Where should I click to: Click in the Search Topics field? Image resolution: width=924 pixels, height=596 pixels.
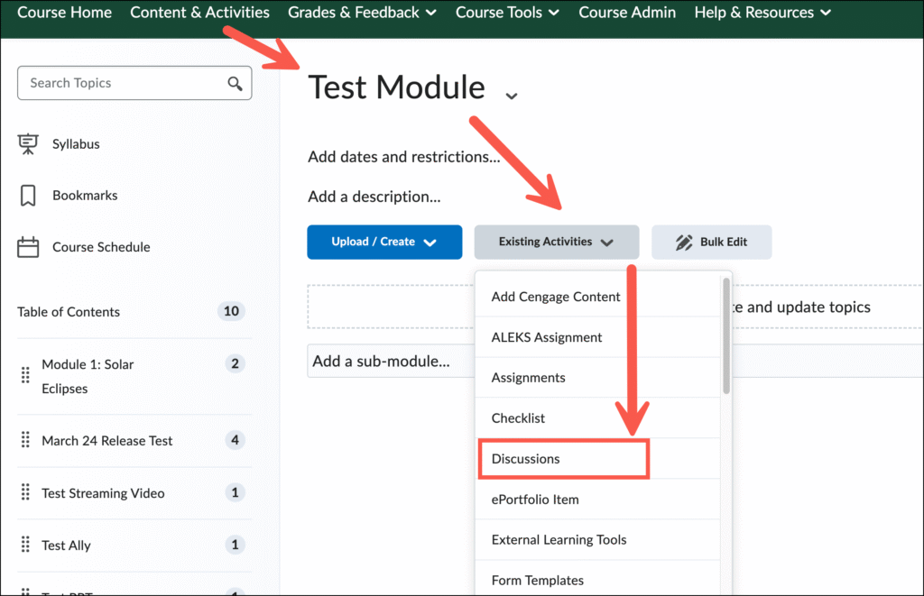[x=134, y=83]
